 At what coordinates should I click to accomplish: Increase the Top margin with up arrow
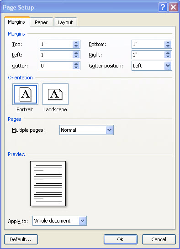pyautogui.click(x=76, y=42)
